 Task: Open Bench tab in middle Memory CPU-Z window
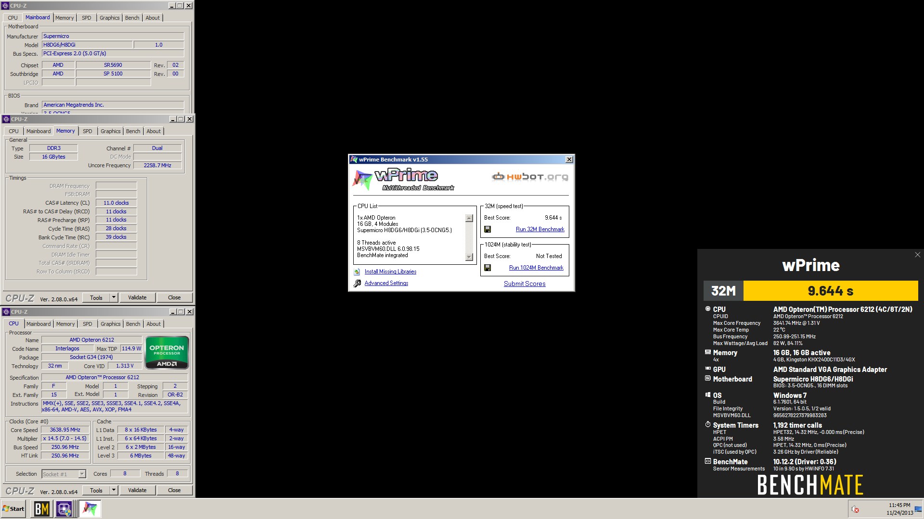point(133,131)
